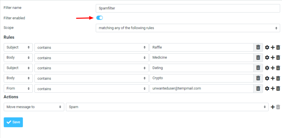The width and height of the screenshot is (282, 138).
Task: Delete the Move message to action
Action: 278,107
